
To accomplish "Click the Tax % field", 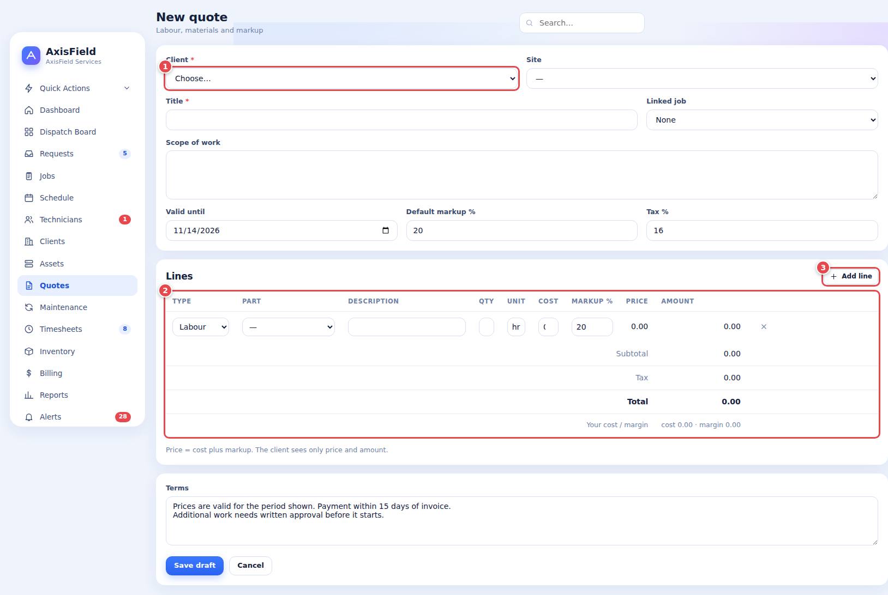I will [x=762, y=230].
